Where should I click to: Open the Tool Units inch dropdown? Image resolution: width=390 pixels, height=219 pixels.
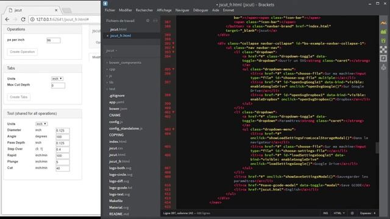tap(41, 124)
